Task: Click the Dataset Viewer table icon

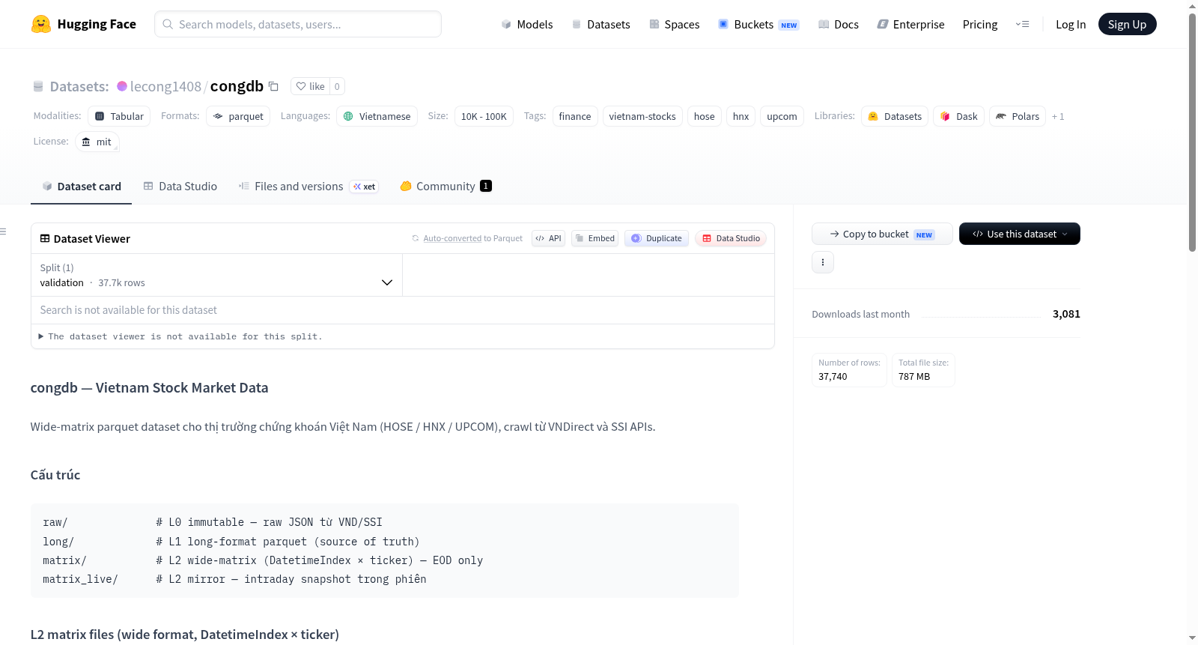Action: (45, 238)
